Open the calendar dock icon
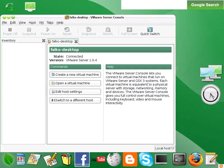Viewport: 224px width, 168px height. coord(21,159)
